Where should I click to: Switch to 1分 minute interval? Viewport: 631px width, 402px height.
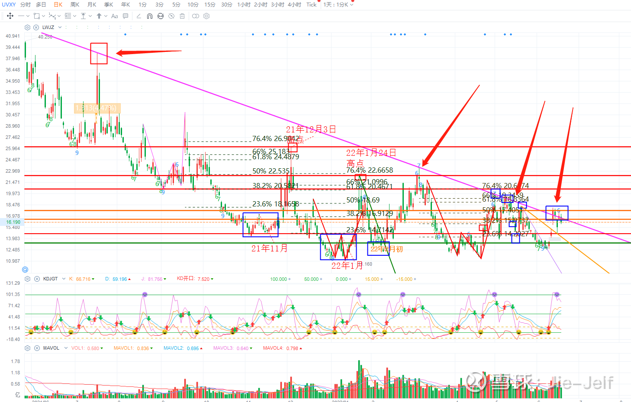tap(142, 4)
